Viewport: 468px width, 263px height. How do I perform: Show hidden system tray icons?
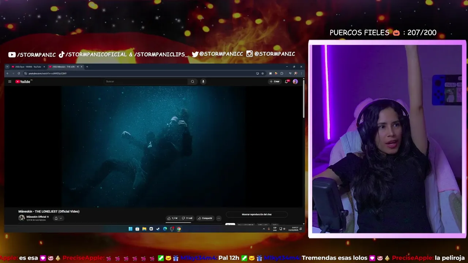(x=264, y=229)
